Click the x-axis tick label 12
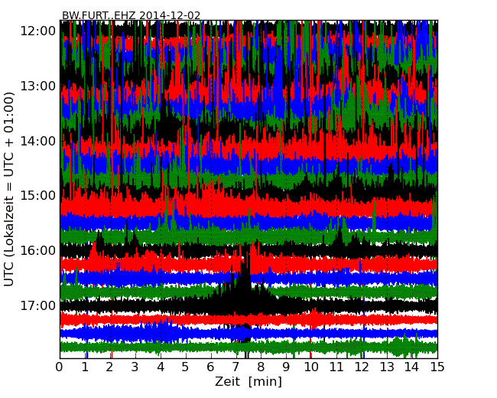The image size is (497, 398). click(x=362, y=367)
